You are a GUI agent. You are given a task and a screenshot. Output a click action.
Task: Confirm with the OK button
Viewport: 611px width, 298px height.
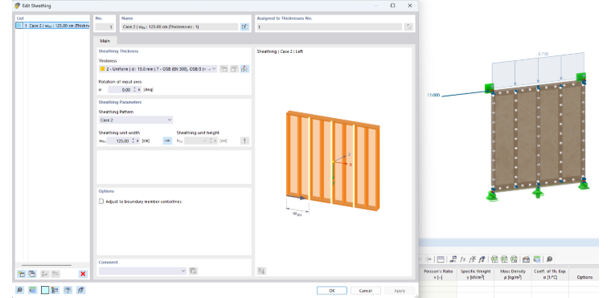pyautogui.click(x=331, y=291)
